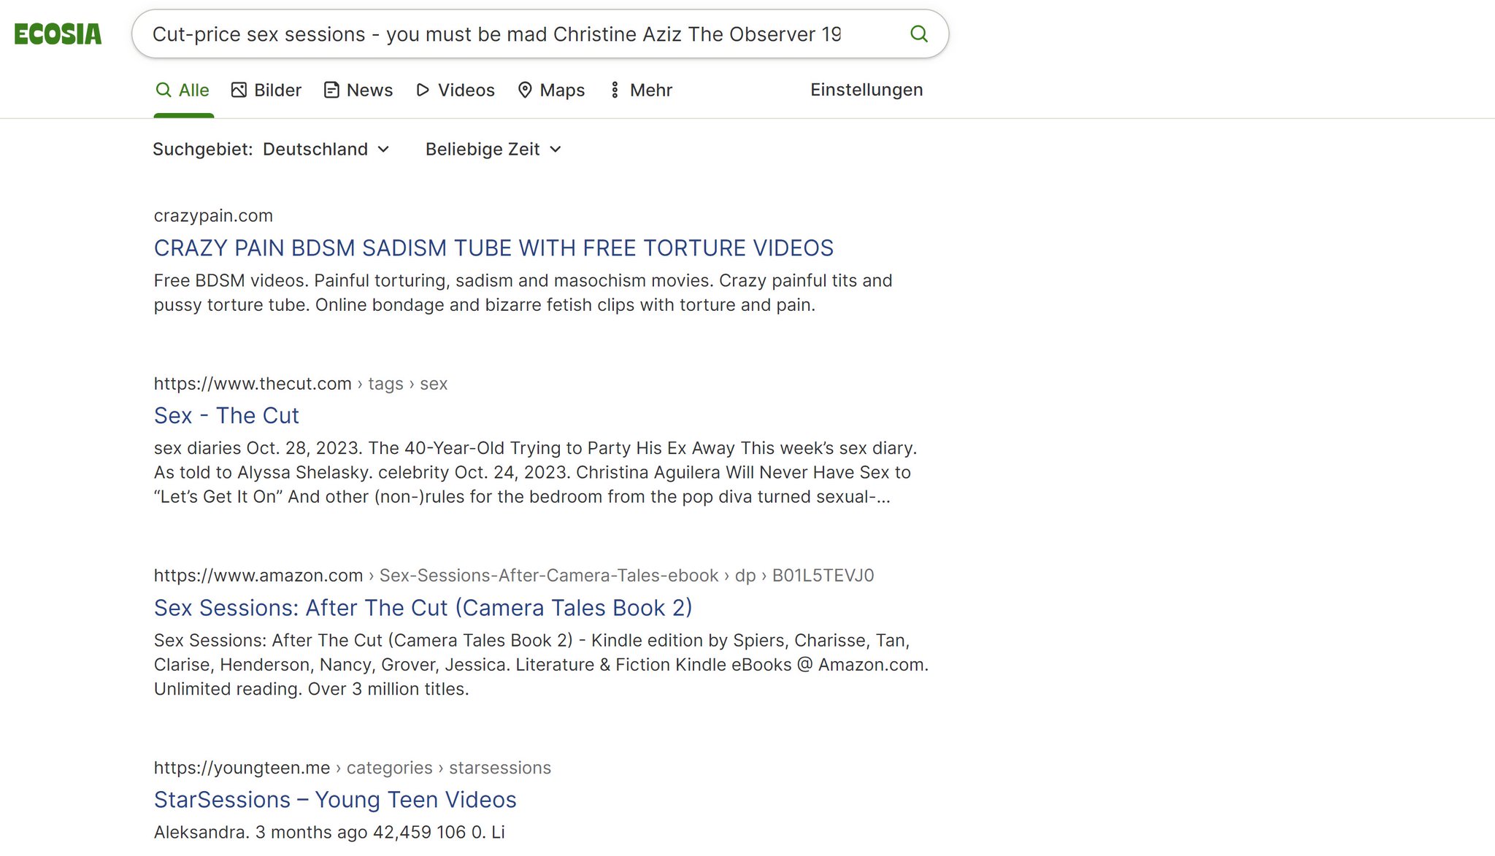1495x856 pixels.
Task: Click the News document icon
Action: pyautogui.click(x=331, y=90)
